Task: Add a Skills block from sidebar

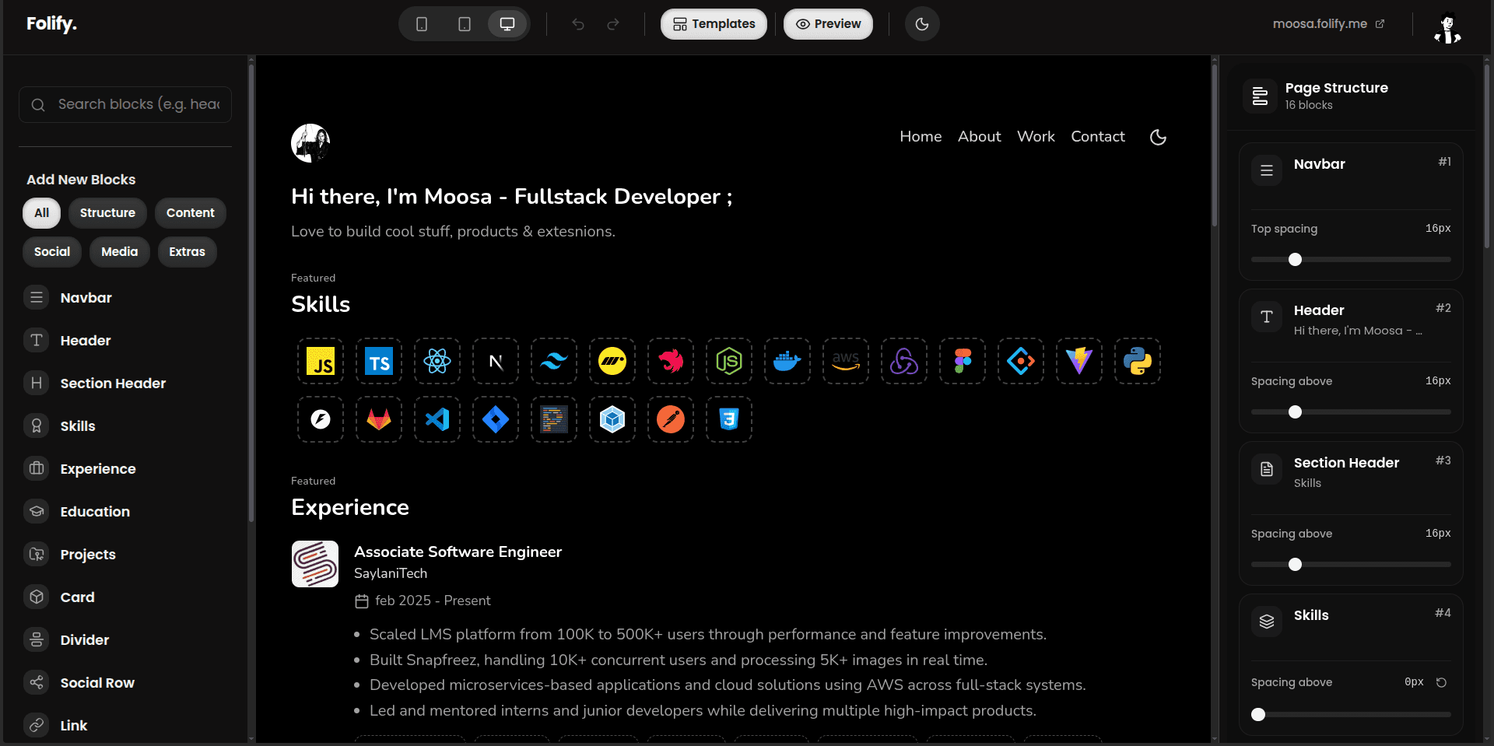Action: pyautogui.click(x=124, y=426)
